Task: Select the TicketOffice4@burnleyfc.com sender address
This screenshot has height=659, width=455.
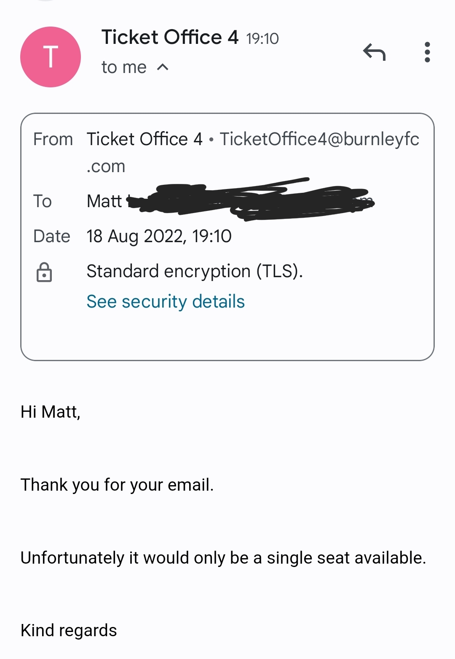Action: click(319, 139)
